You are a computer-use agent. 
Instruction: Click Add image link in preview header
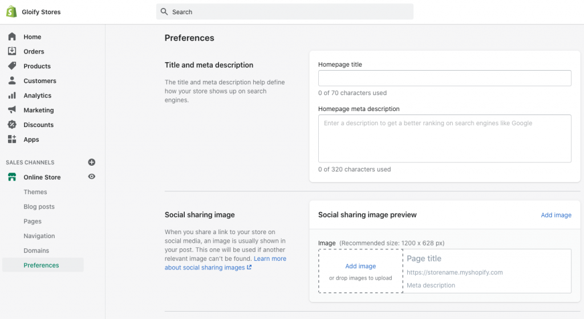[555, 215]
